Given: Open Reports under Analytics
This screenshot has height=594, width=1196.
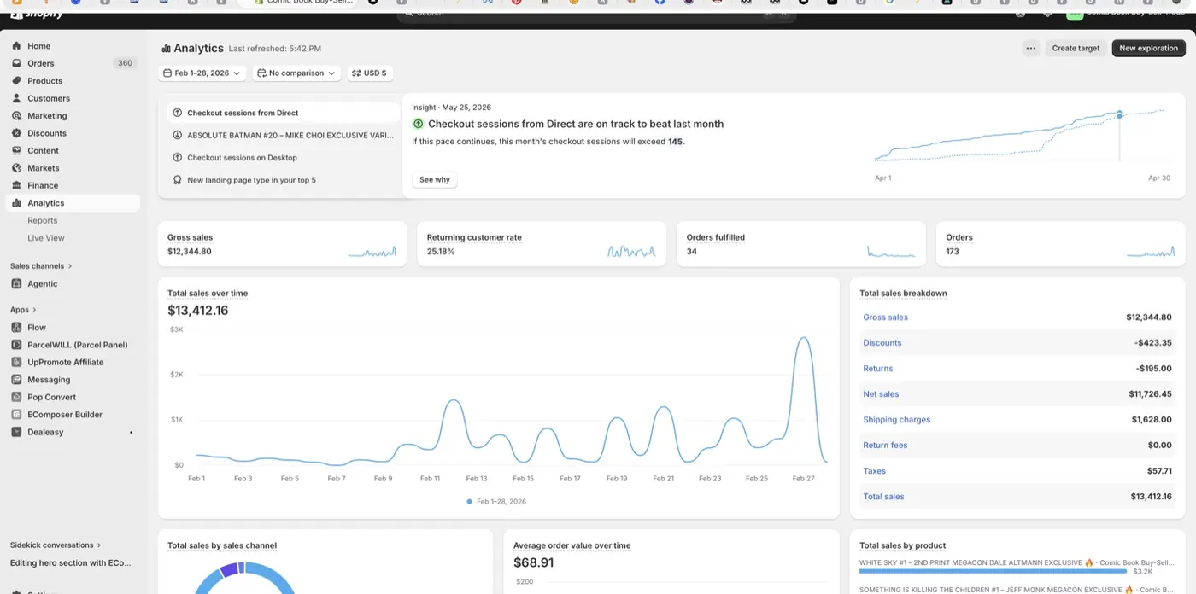Looking at the screenshot, I should (43, 220).
